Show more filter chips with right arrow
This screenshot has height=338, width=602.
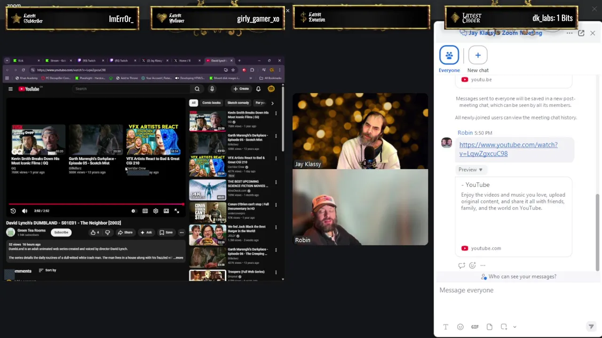click(x=272, y=103)
